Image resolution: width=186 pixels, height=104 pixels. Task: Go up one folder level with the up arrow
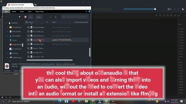19,17
